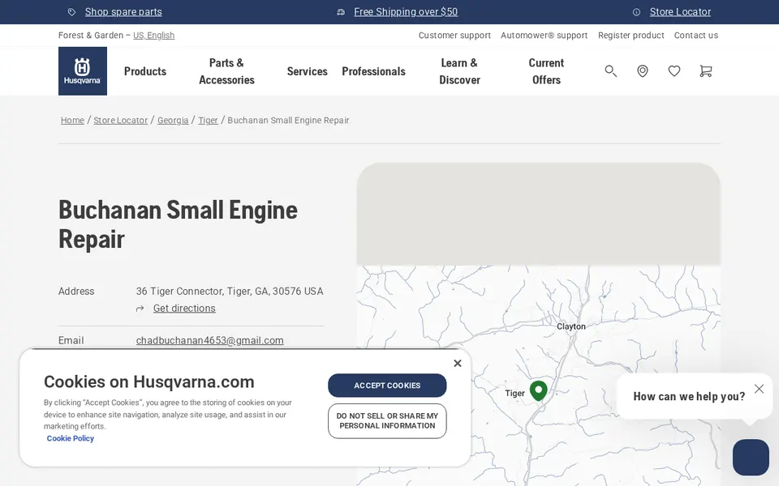779x486 pixels.
Task: Click Contact us link
Action: pyautogui.click(x=696, y=35)
